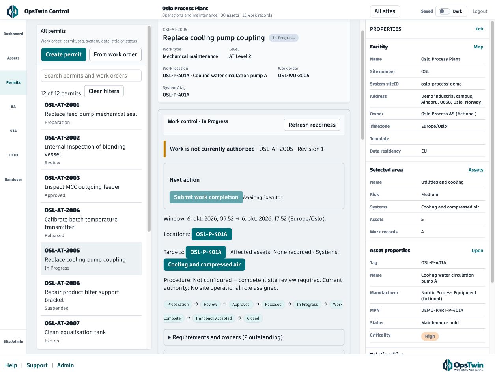Click the Help footer link
This screenshot has width=495, height=376.
tap(11, 365)
